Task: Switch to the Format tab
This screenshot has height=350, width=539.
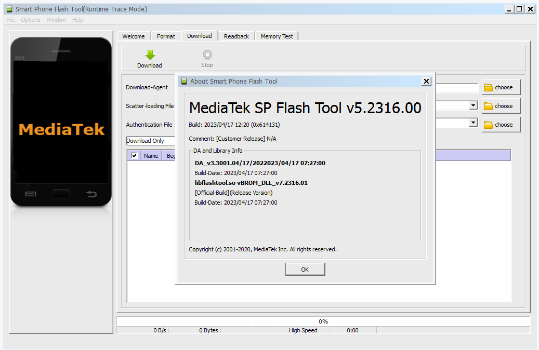Action: (x=166, y=36)
